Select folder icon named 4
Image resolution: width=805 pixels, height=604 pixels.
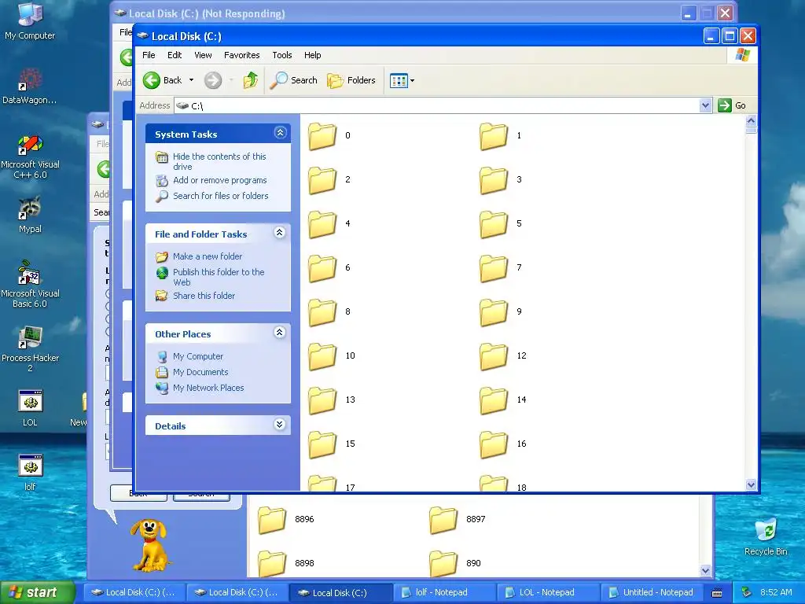point(322,224)
